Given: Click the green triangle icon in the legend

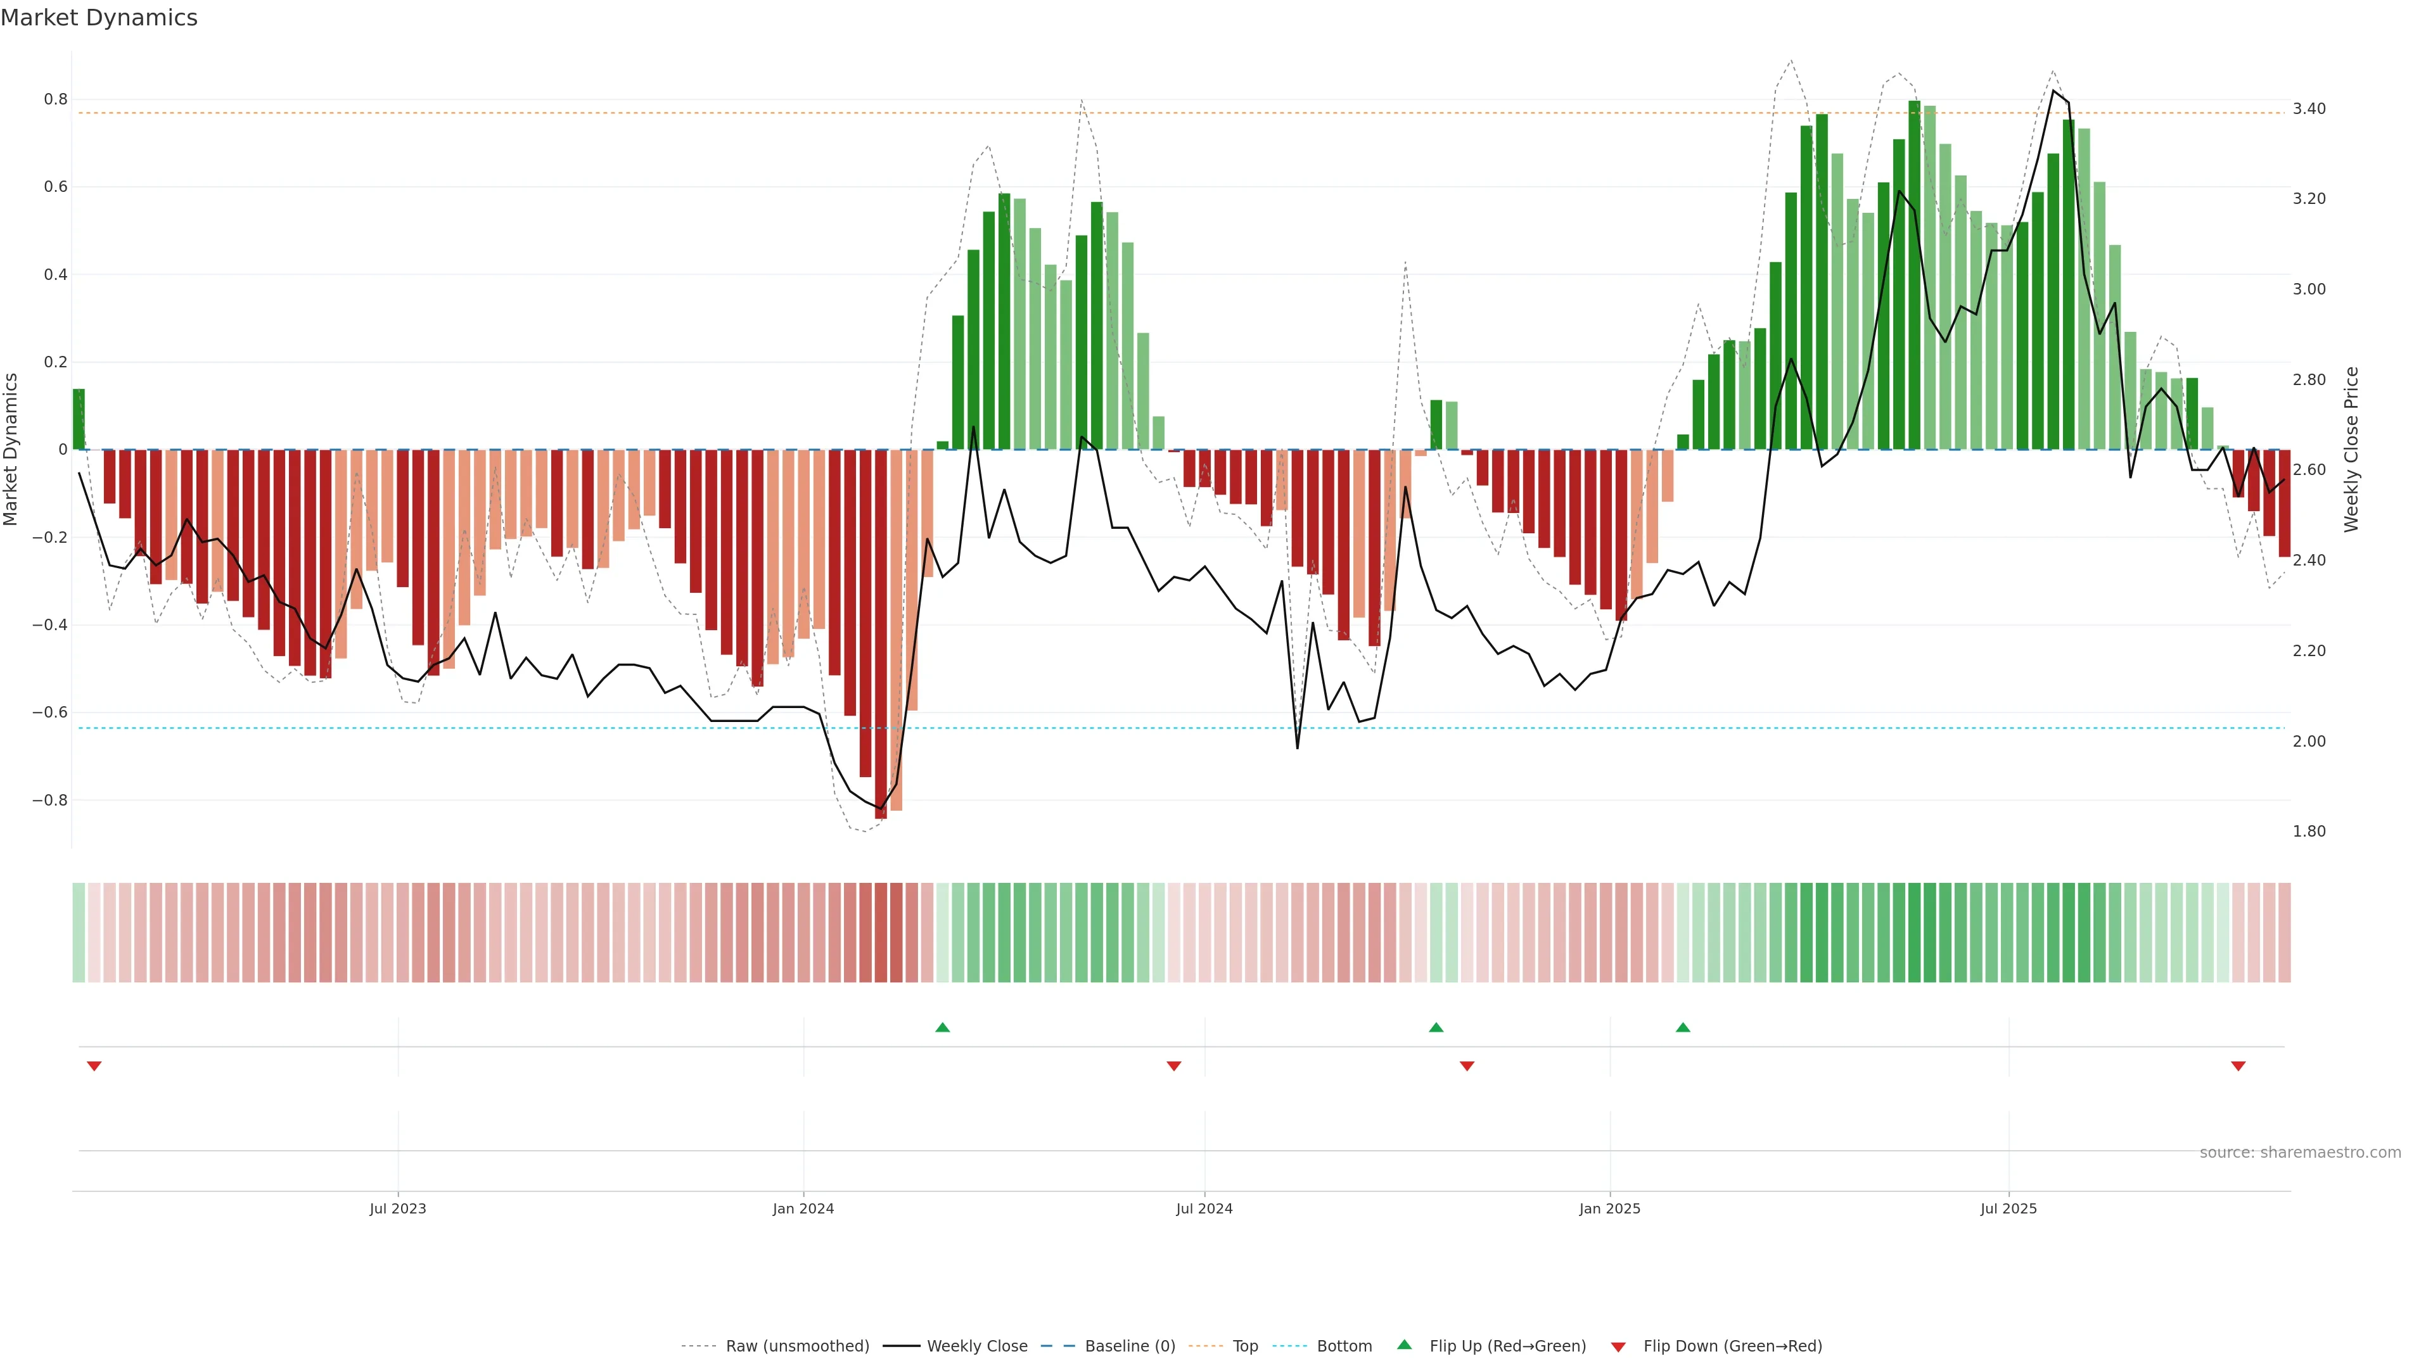Looking at the screenshot, I should 1405,1345.
